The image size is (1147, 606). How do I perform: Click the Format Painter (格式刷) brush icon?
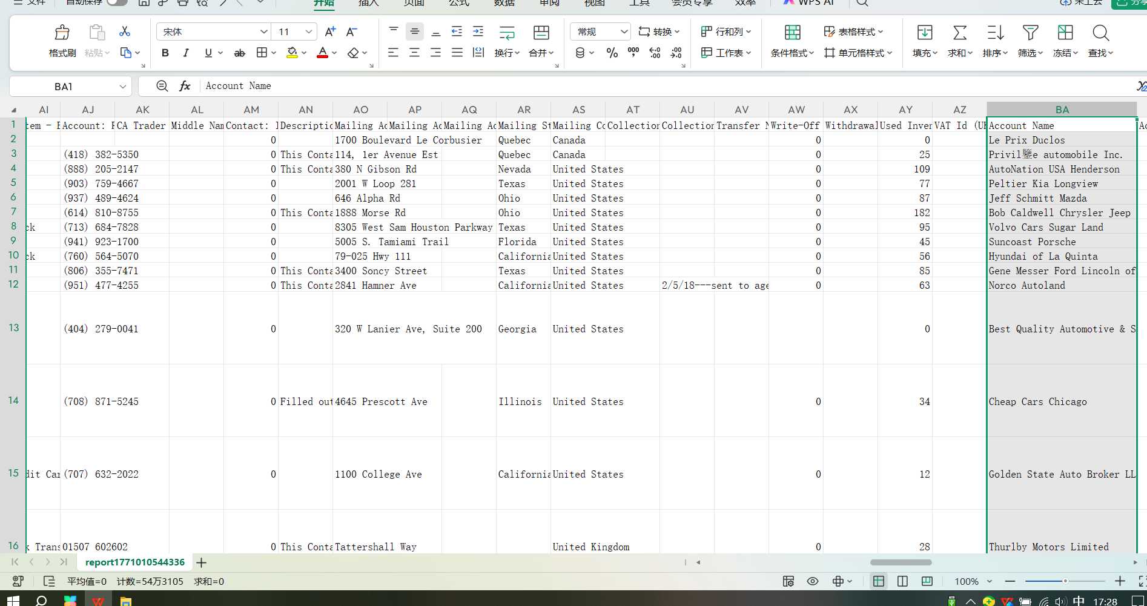pos(62,32)
